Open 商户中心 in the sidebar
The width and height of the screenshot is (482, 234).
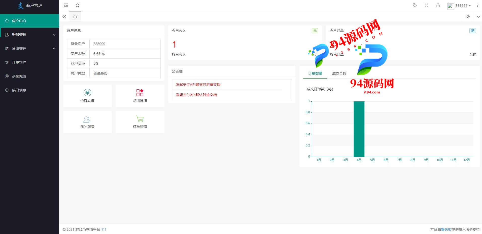[29, 21]
